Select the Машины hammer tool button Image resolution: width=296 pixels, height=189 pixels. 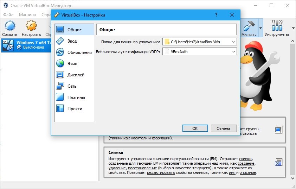click(x=249, y=28)
